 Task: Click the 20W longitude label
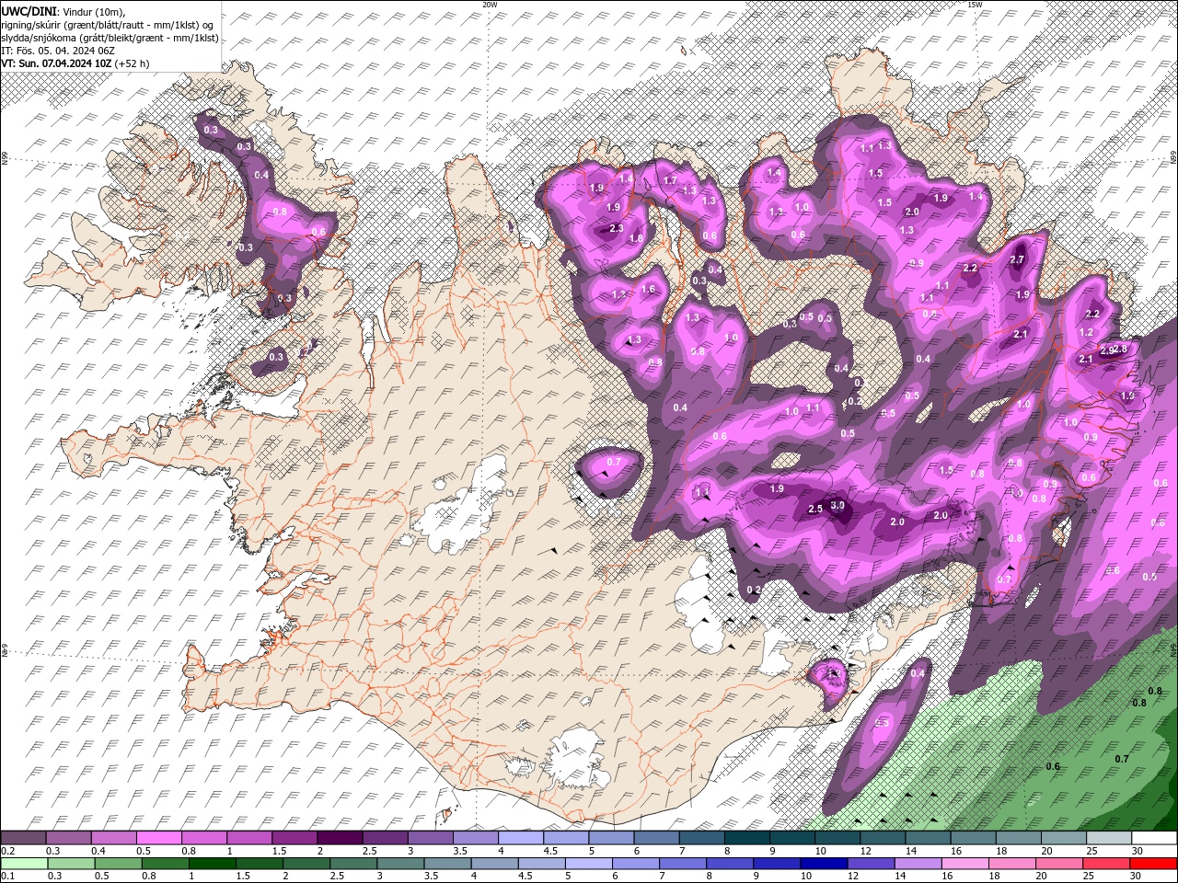[490, 5]
